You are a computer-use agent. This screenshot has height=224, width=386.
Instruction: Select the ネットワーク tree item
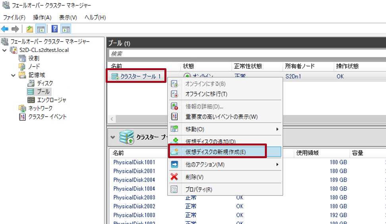point(41,108)
